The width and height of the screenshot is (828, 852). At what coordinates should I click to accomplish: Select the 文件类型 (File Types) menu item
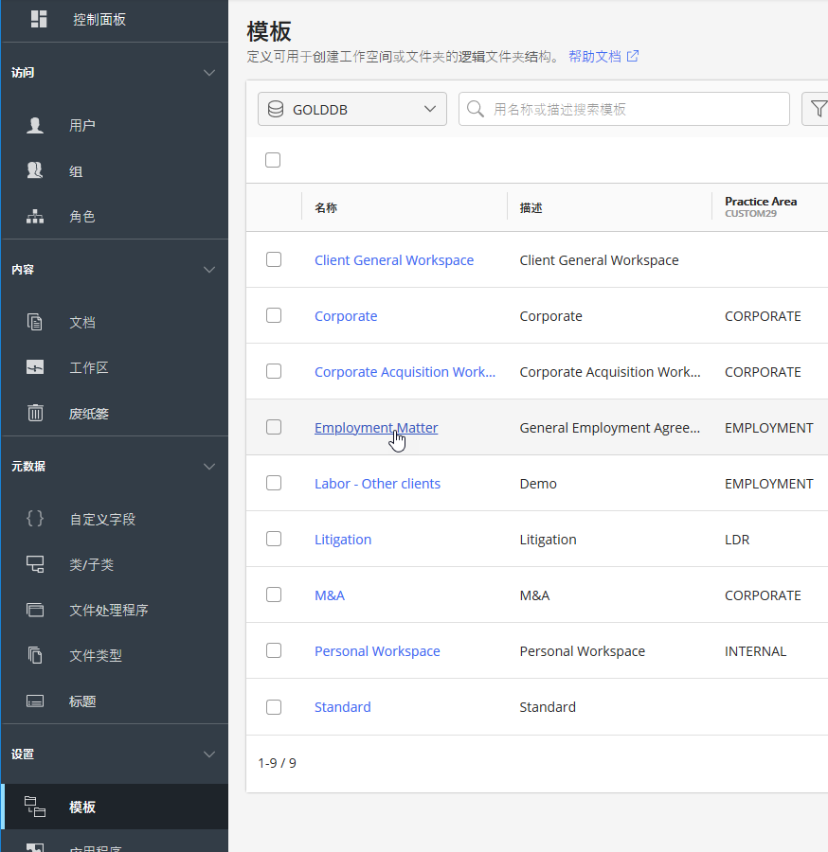[x=95, y=655]
